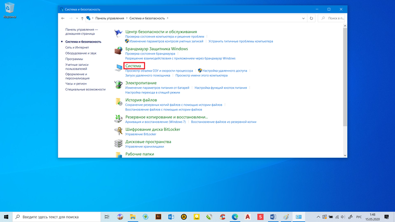Click Проверка состояния брандмауэра
Viewport: 395px width, 222px height.
[150, 53]
